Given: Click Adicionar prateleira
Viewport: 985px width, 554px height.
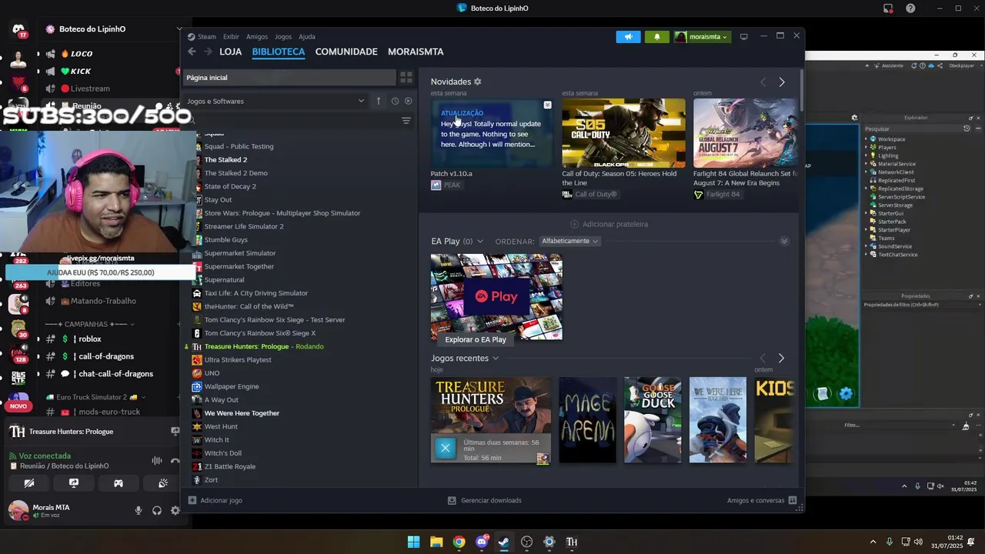Looking at the screenshot, I should pyautogui.click(x=609, y=224).
